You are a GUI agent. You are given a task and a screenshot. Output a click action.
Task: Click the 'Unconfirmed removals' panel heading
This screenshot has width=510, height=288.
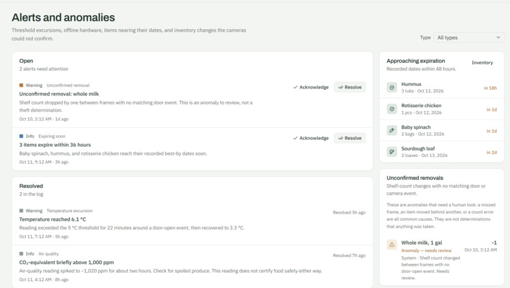coord(414,178)
